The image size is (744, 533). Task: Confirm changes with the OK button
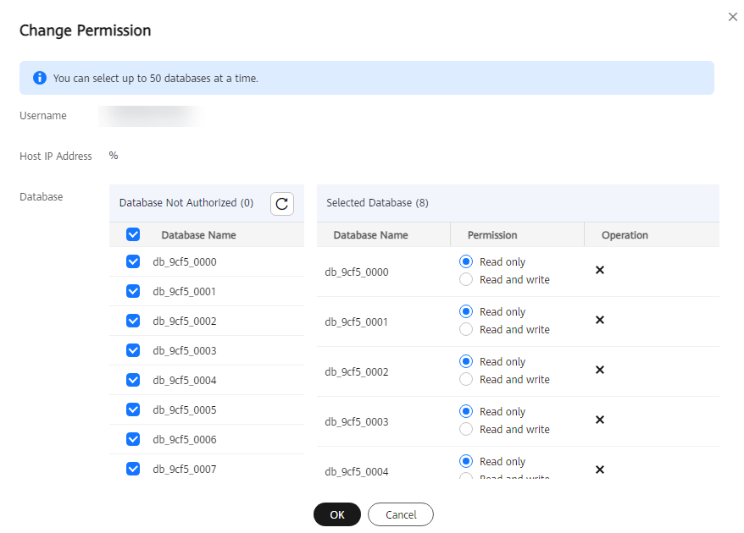tap(337, 514)
